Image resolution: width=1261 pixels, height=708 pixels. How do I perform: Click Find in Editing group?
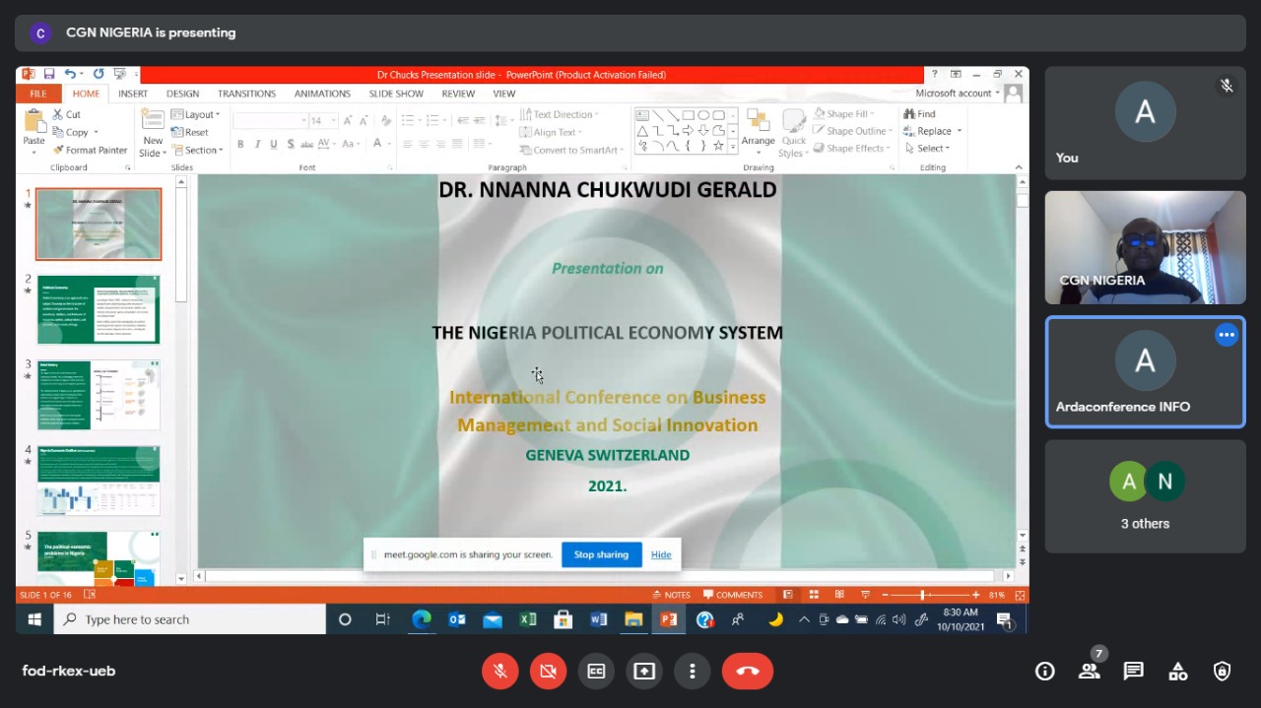click(920, 114)
